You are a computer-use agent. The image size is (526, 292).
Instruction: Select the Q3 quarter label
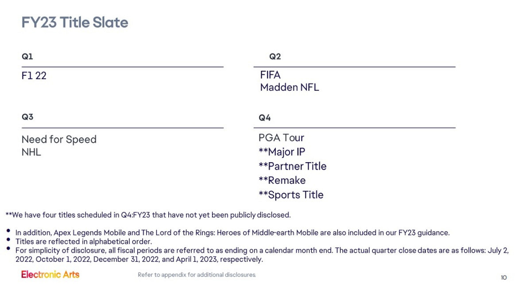point(27,117)
